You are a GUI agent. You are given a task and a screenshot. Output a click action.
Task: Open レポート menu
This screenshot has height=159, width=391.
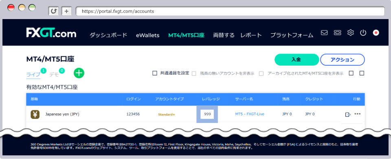pyautogui.click(x=251, y=35)
